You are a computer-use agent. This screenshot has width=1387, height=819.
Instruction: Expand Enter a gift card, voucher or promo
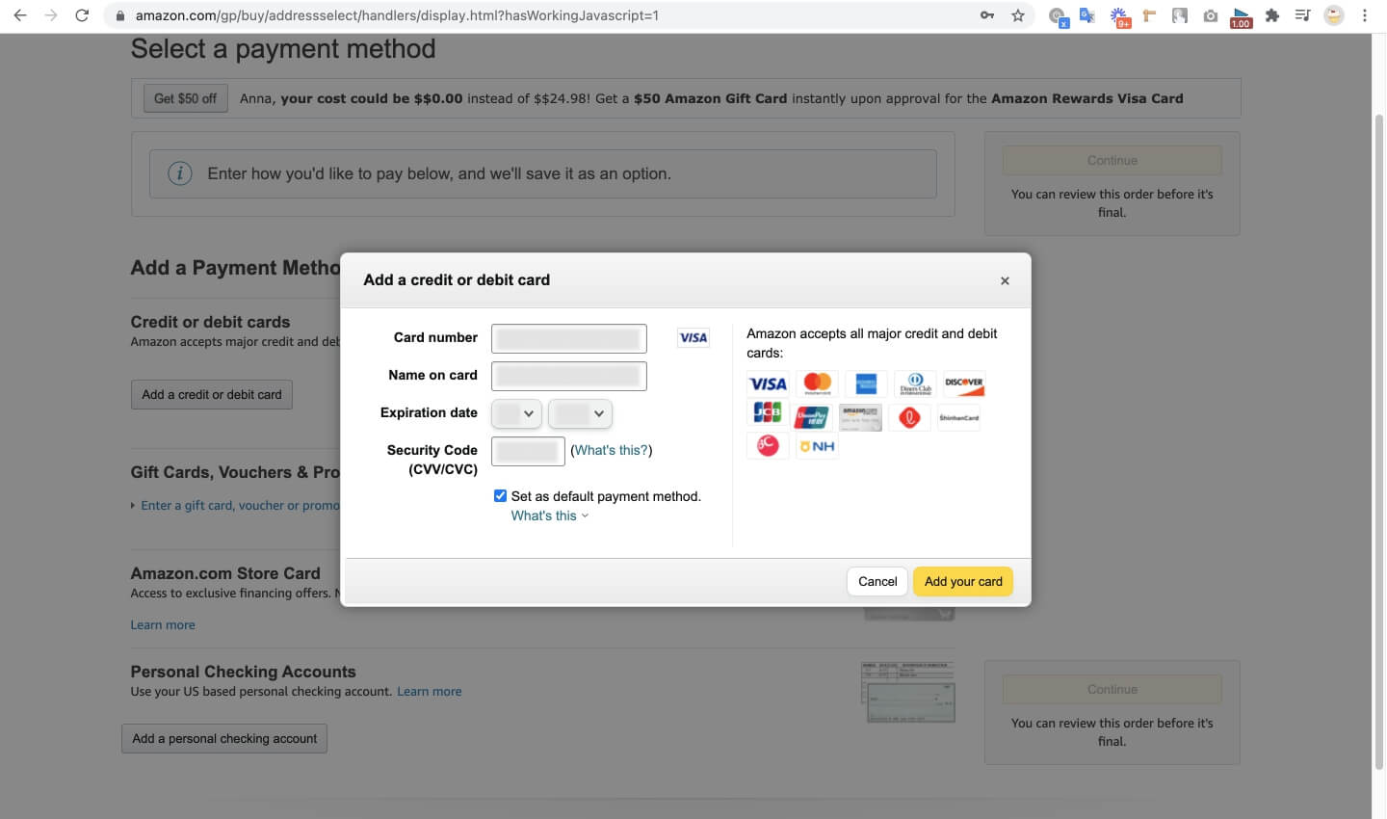(x=239, y=505)
